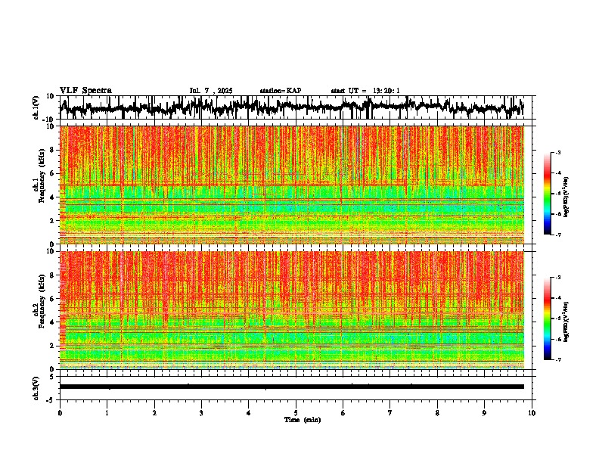Screen dimensions: 599x463
Task: Select the "start UT = 13:20:1" text
Action: coord(365,91)
